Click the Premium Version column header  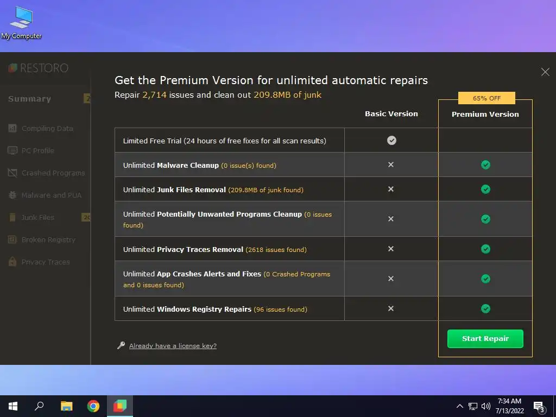tap(485, 114)
